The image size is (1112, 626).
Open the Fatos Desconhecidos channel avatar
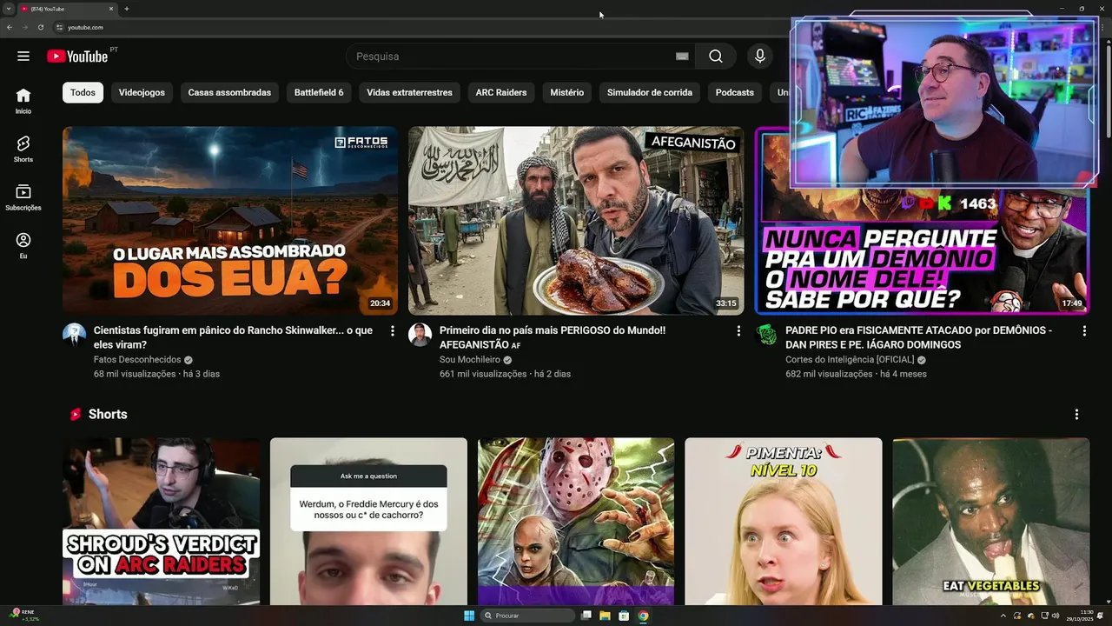tap(74, 335)
